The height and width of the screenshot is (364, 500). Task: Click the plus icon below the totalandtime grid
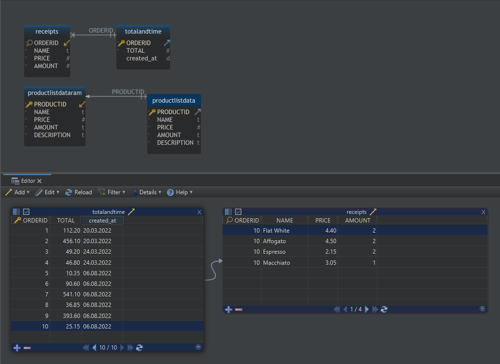17,347
